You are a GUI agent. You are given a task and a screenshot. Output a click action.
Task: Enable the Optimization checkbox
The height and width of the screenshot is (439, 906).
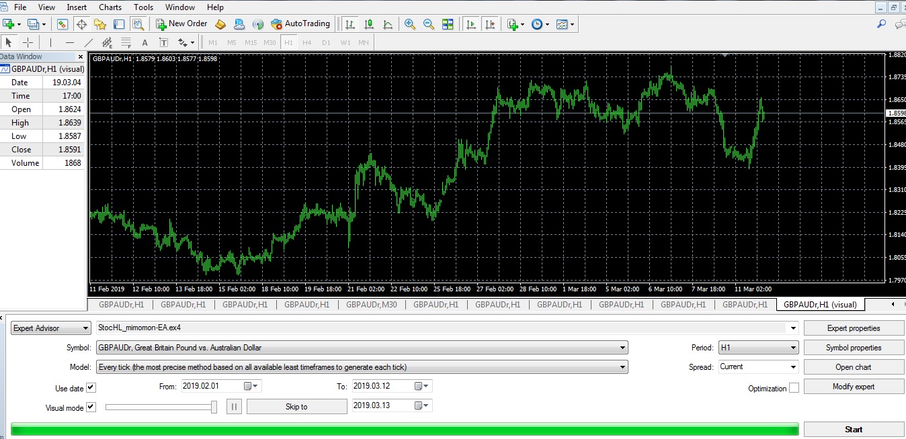pyautogui.click(x=794, y=388)
